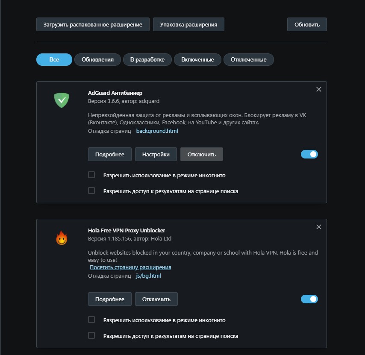Image resolution: width=365 pixels, height=355 pixels.
Task: Open Посетить страницу расширения link
Action: 130,267
